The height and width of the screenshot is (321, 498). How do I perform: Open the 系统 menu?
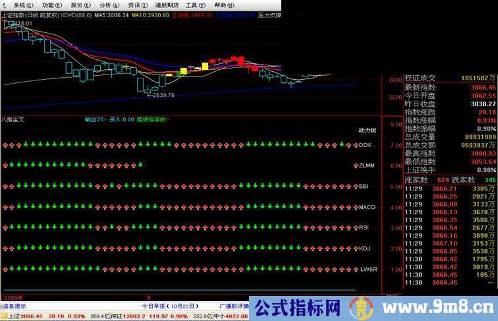coord(23,5)
